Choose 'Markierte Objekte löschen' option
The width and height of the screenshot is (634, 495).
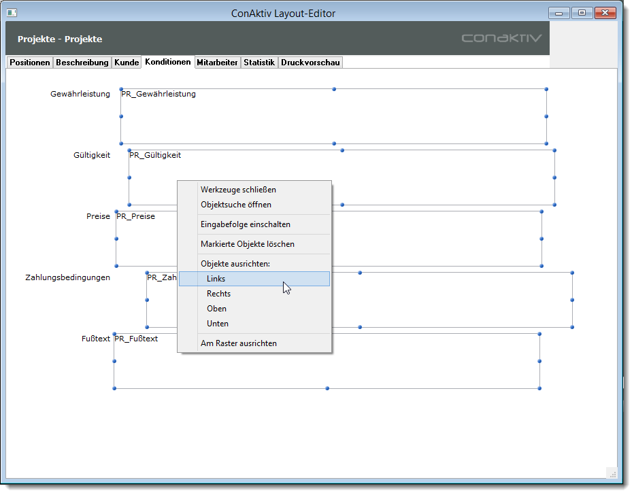pos(247,244)
